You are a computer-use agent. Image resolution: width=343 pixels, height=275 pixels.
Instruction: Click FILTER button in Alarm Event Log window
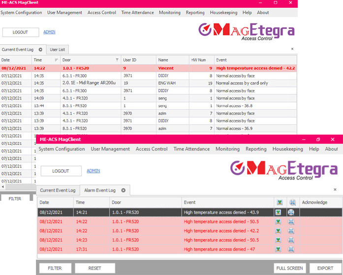pos(55,268)
